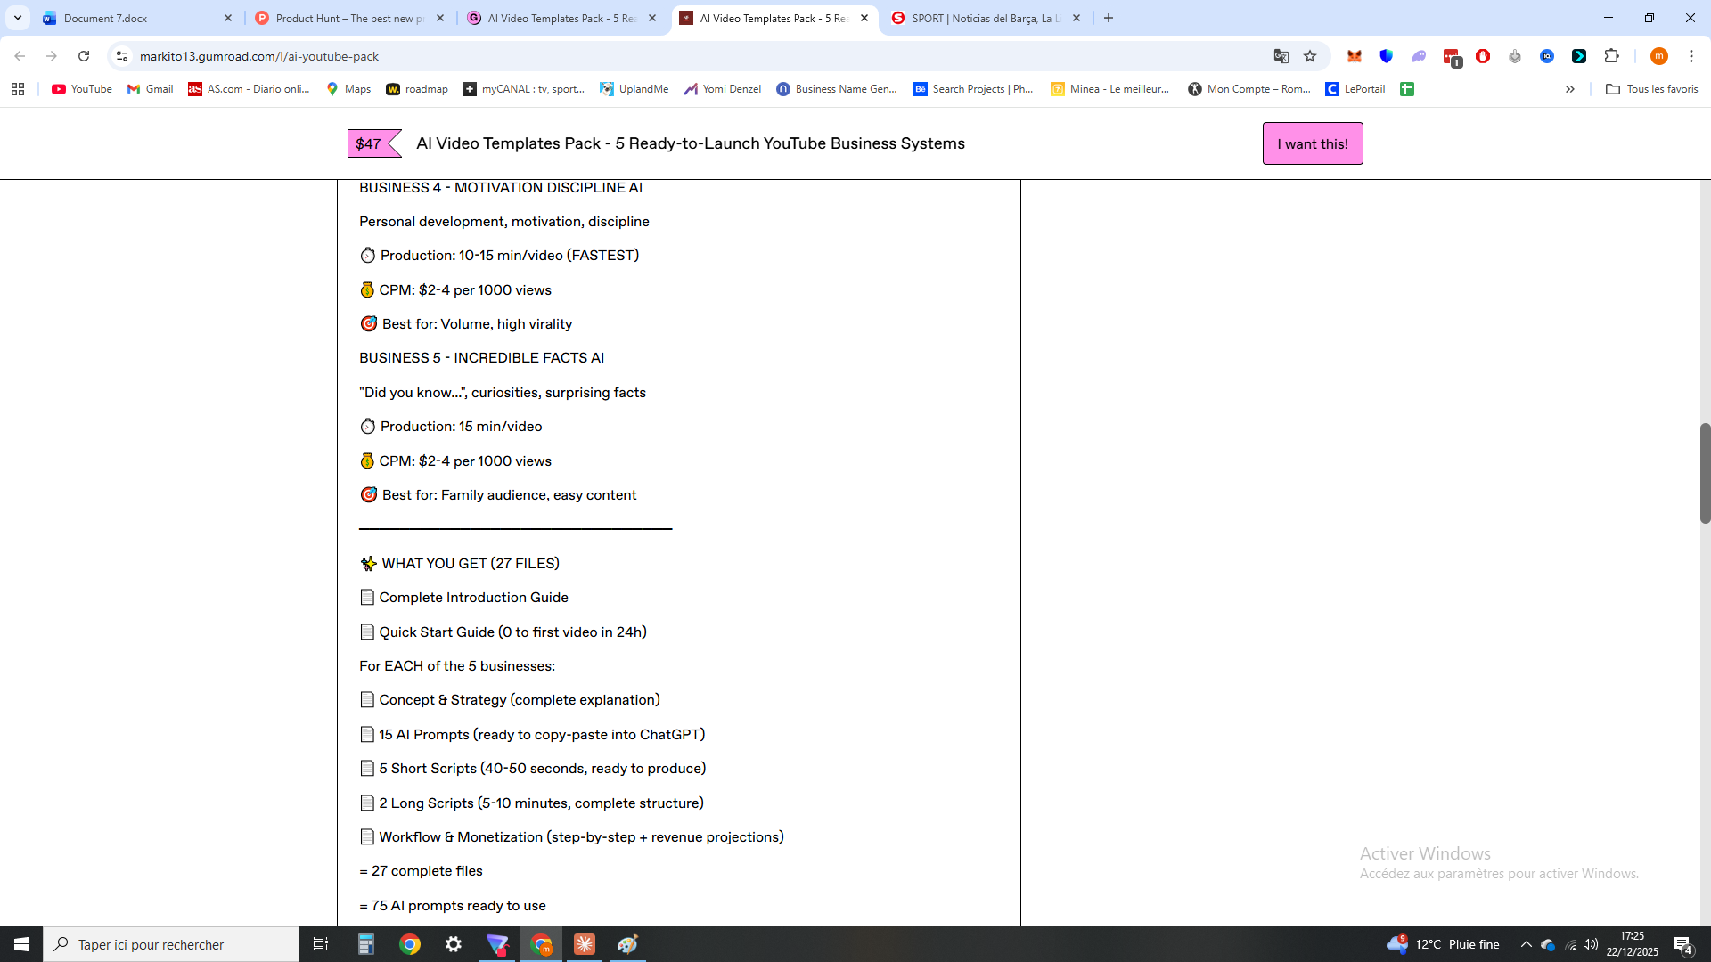This screenshot has height=962, width=1711.
Task: Click the translate page icon in address bar
Action: (1281, 56)
